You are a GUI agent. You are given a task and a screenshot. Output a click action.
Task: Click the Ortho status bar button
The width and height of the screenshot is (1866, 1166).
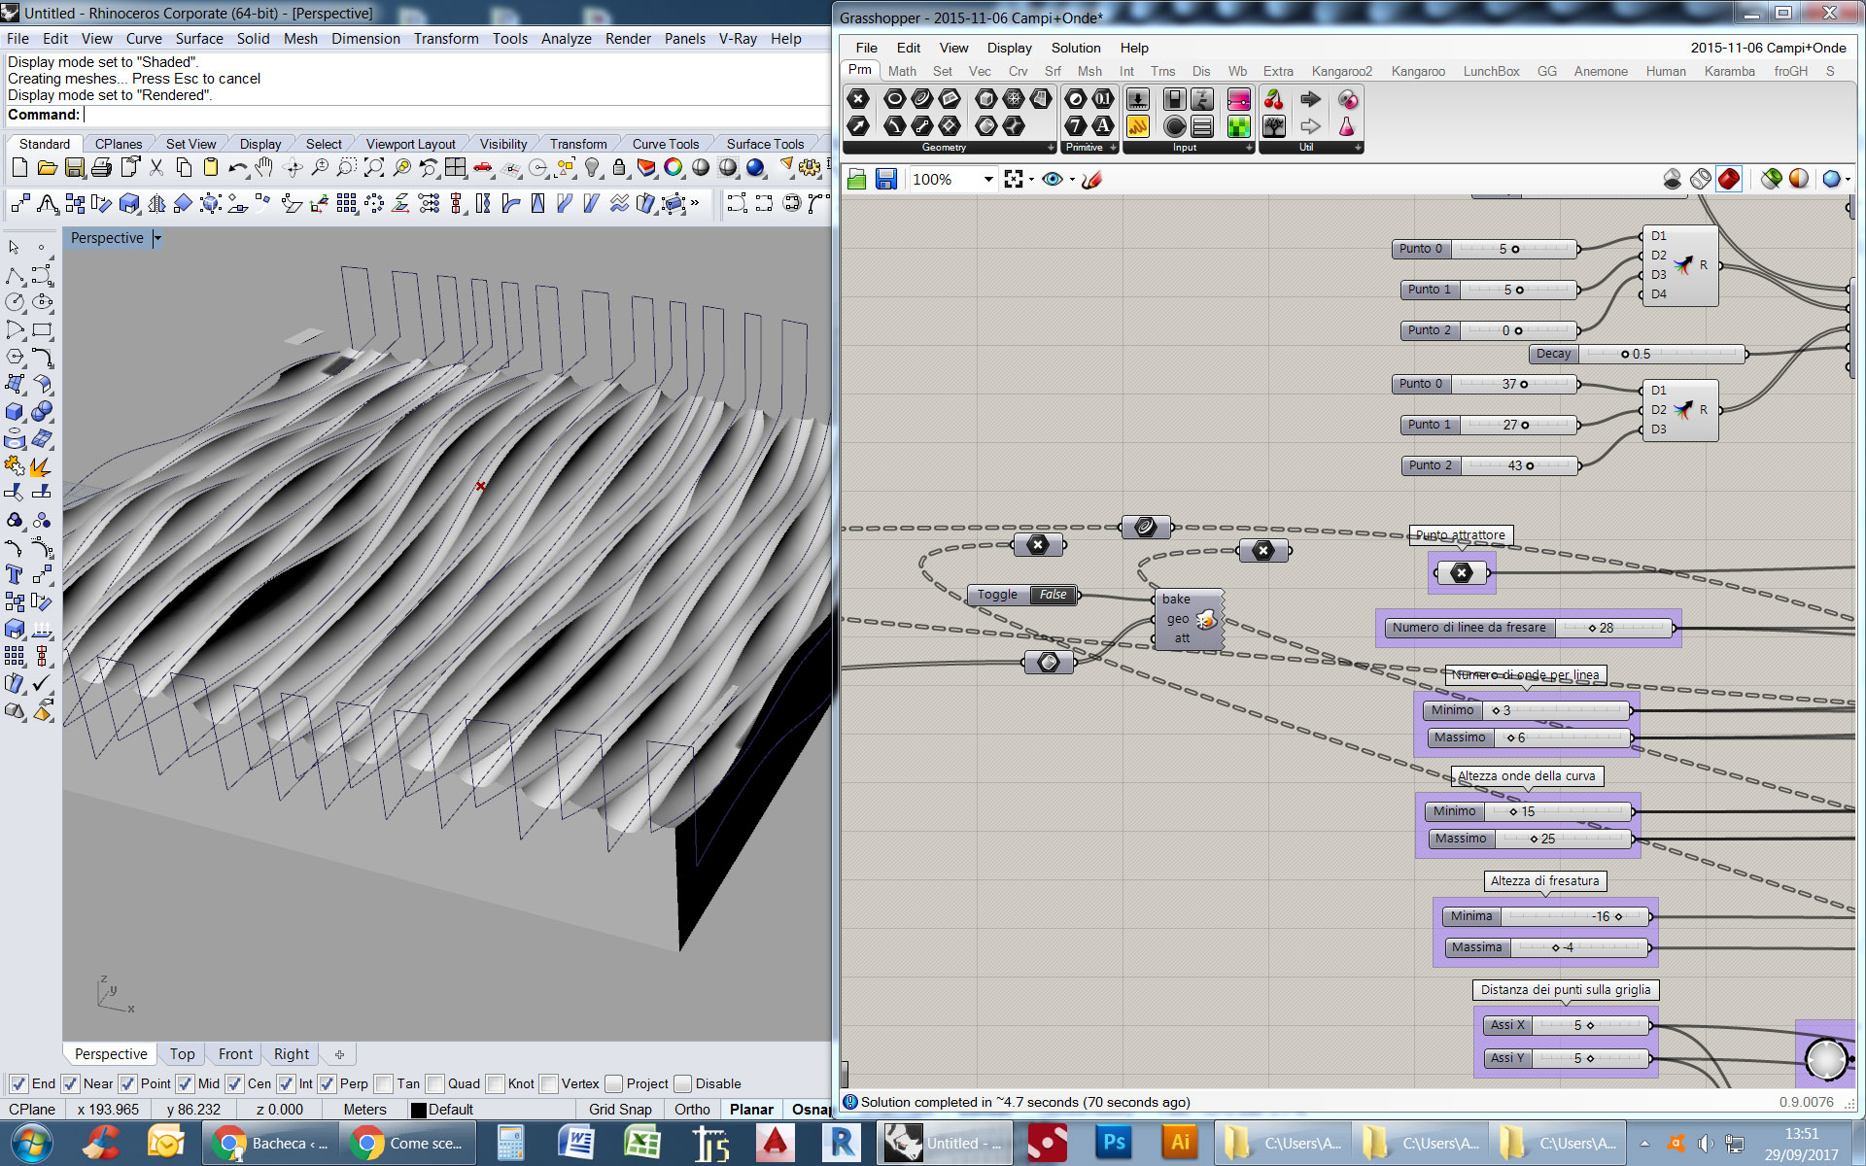click(692, 1110)
